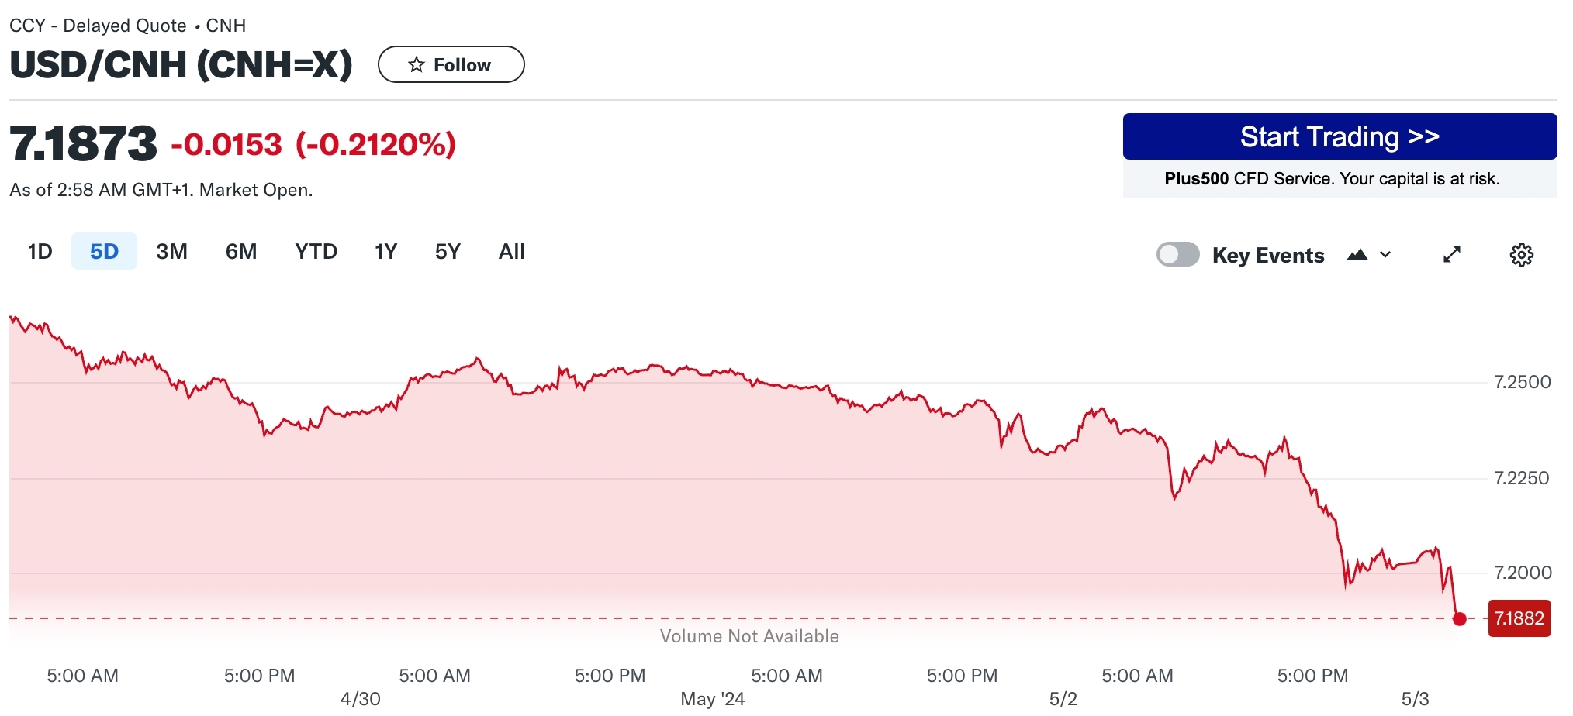
Task: Select the 1D time range
Action: coord(40,252)
